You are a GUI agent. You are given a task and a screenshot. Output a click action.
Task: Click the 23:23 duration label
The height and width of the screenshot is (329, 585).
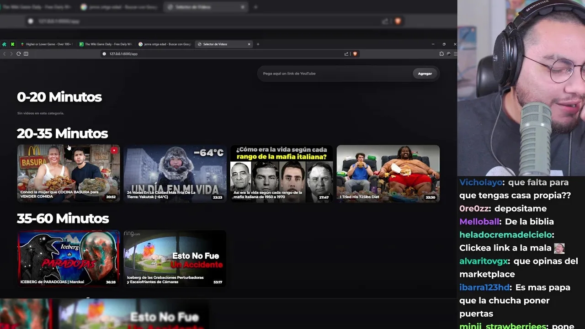tap(217, 197)
